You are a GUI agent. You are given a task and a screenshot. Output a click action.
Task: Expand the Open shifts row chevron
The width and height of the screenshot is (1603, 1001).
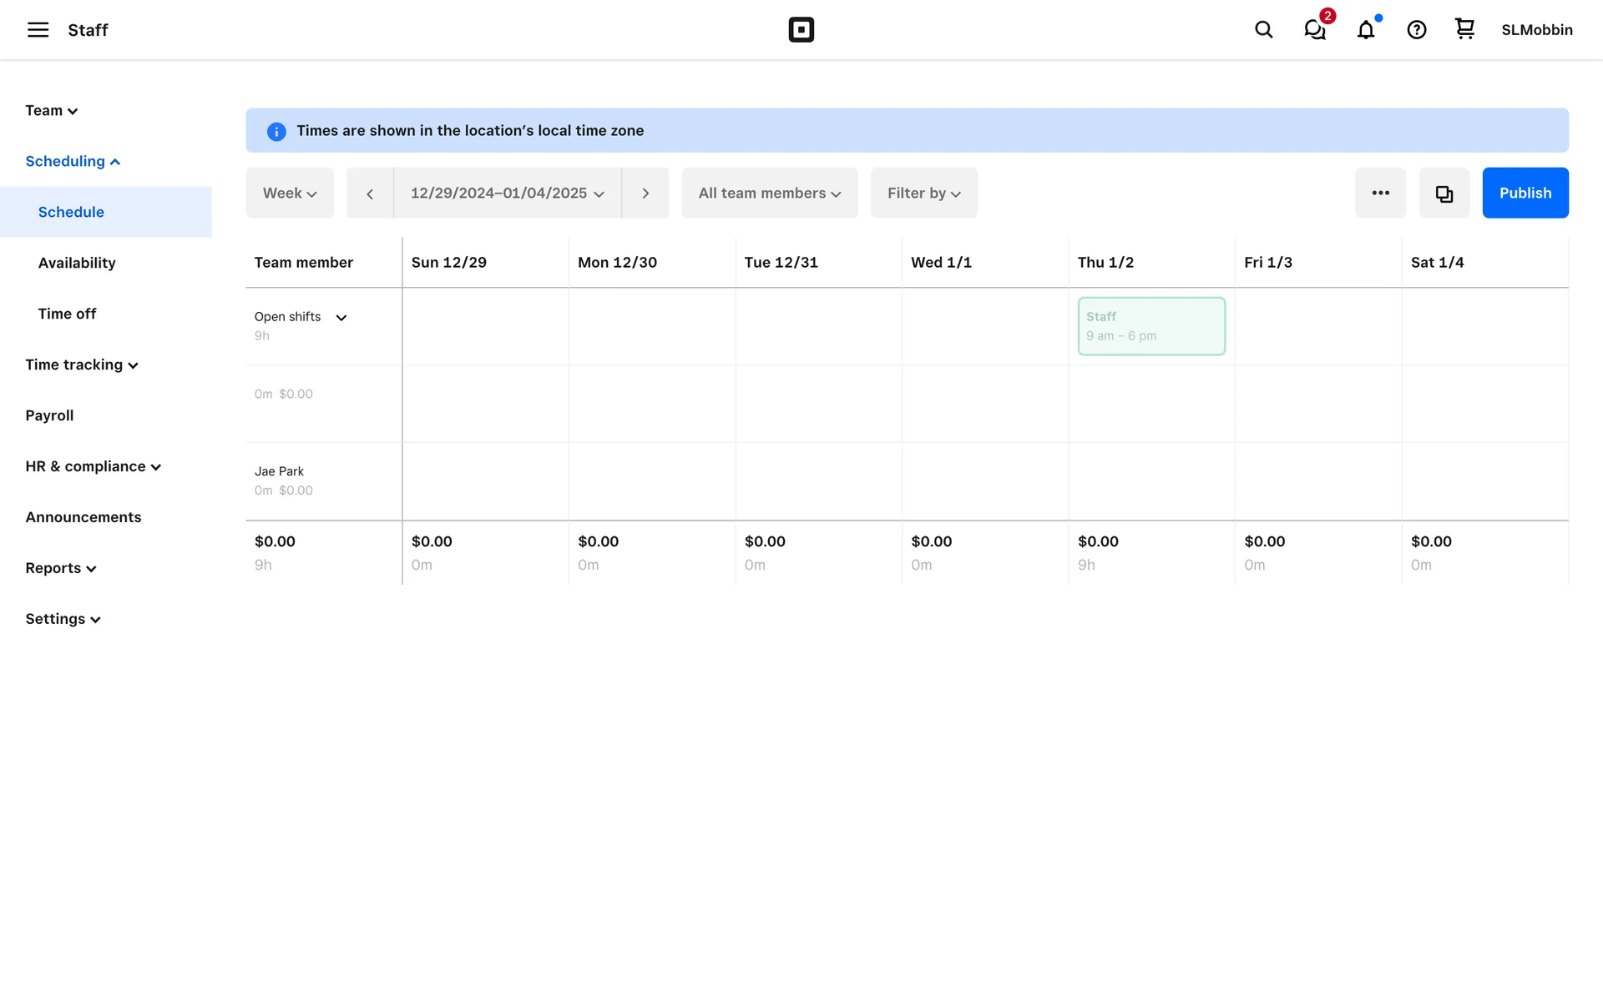pyautogui.click(x=341, y=318)
